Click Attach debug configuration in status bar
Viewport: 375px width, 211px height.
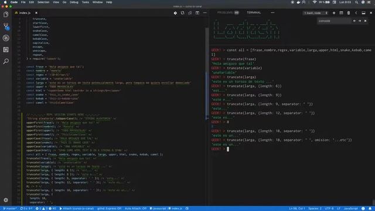(77, 209)
